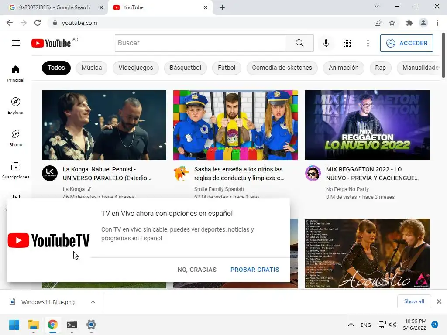
Task: Open the YouTube apps grid icon
Action: [x=347, y=43]
